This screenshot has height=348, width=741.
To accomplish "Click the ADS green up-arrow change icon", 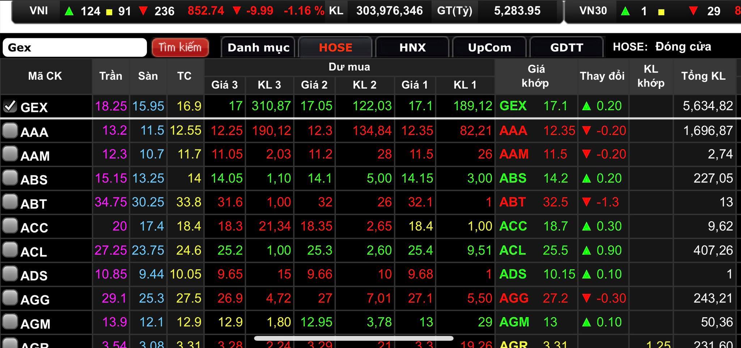I will click(587, 274).
